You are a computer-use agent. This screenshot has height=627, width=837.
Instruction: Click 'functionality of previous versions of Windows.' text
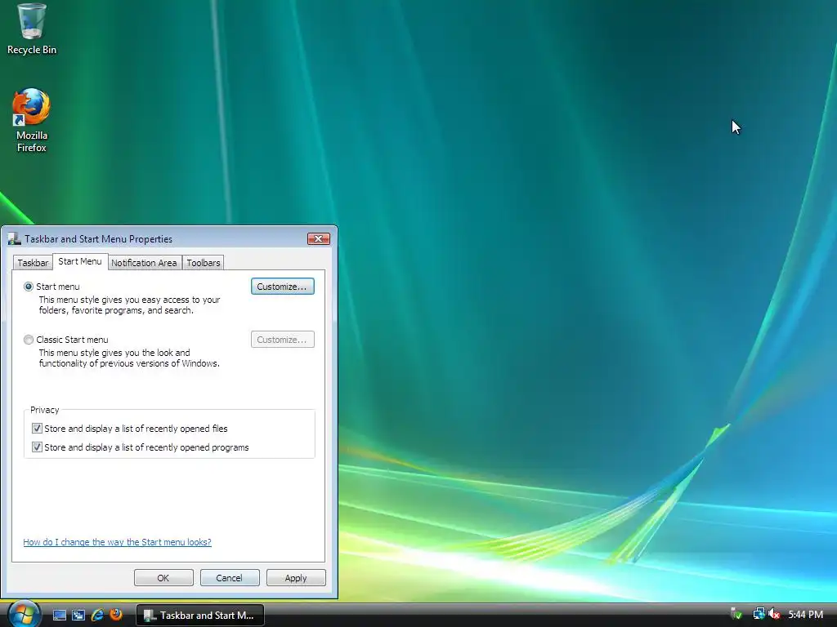tap(129, 363)
